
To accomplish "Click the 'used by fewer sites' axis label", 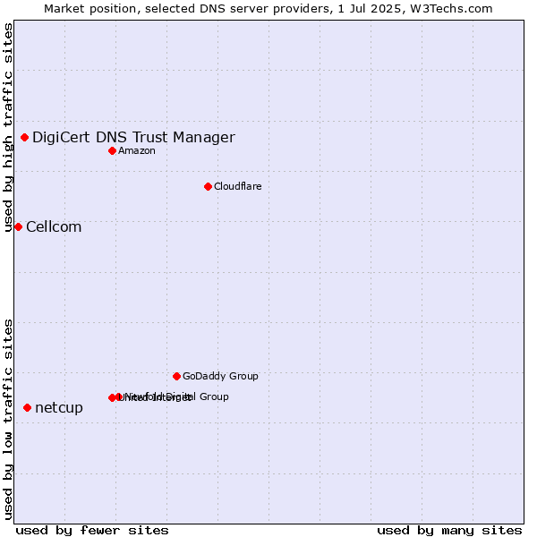I will pos(92,531).
